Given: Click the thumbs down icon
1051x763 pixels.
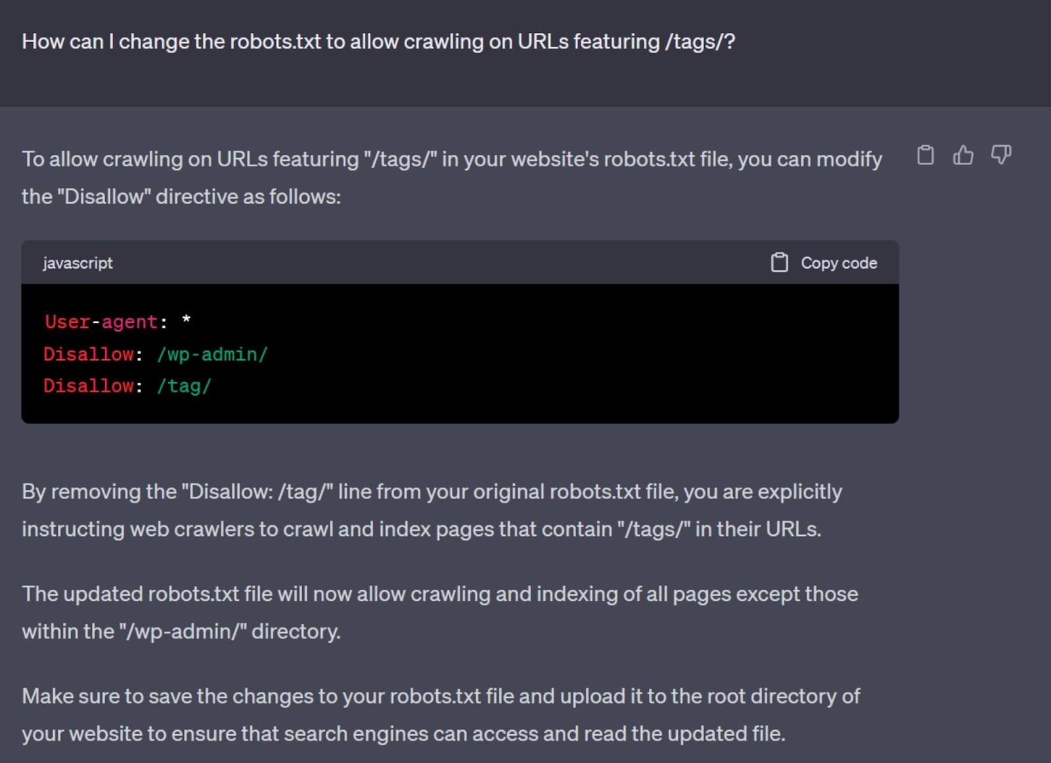Looking at the screenshot, I should coord(1001,155).
